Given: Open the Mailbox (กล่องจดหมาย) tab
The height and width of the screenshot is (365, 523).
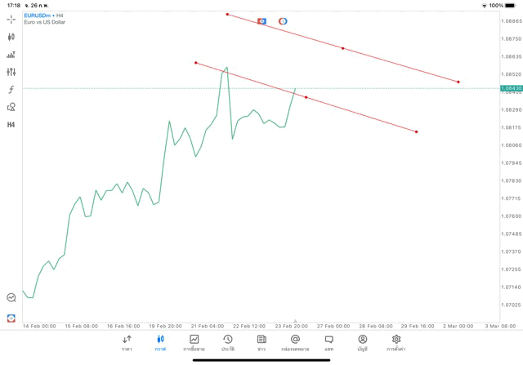Looking at the screenshot, I should (295, 343).
